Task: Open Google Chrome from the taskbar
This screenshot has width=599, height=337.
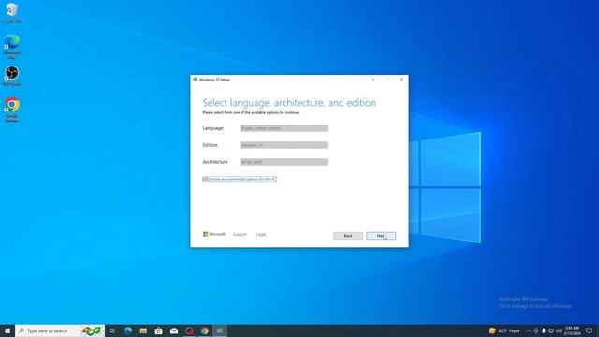Action: (x=205, y=330)
